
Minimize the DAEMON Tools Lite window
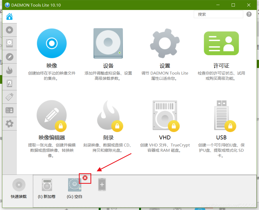[x=218, y=5]
